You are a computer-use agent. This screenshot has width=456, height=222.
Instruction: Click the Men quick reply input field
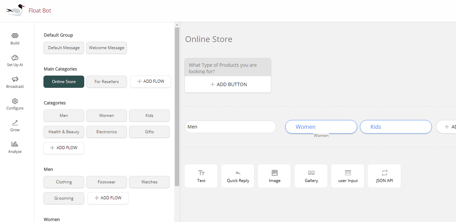[231, 127]
